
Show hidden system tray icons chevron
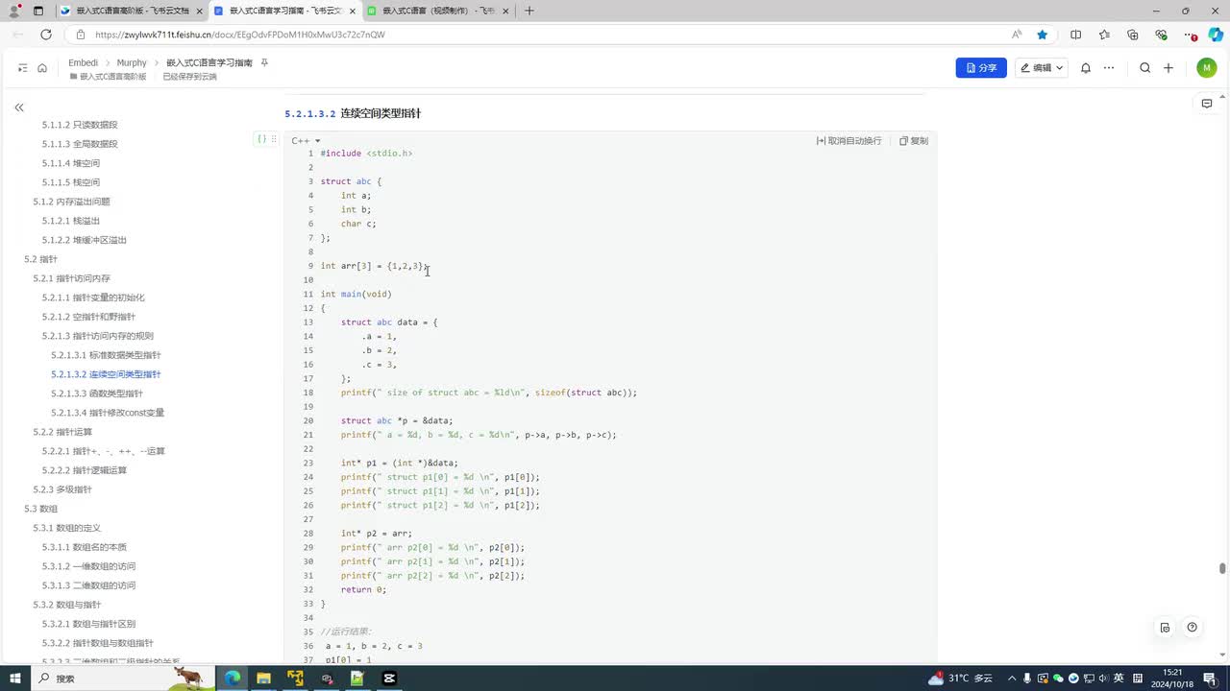pos(1012,679)
